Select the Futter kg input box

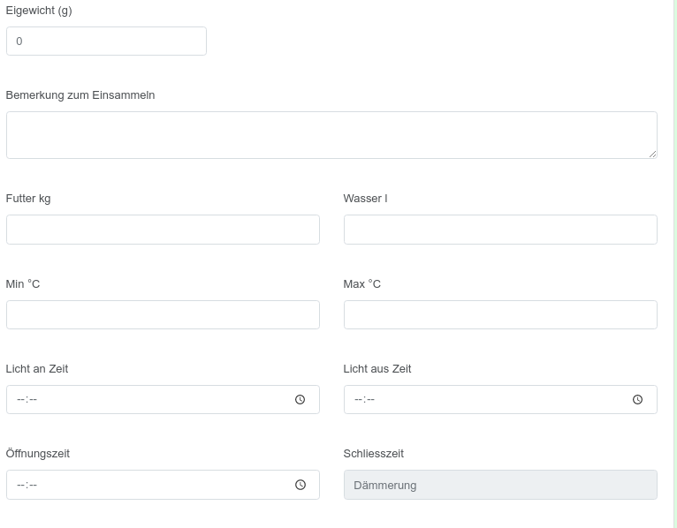tap(163, 230)
